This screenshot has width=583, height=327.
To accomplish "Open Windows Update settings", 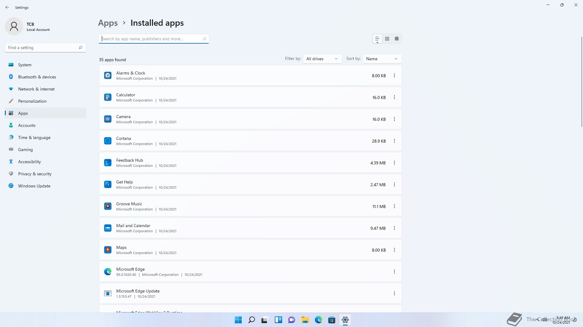I will coord(46,186).
